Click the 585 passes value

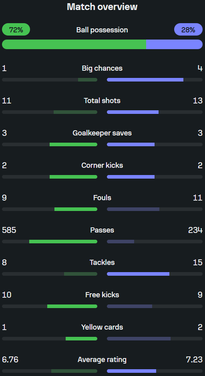(x=9, y=230)
